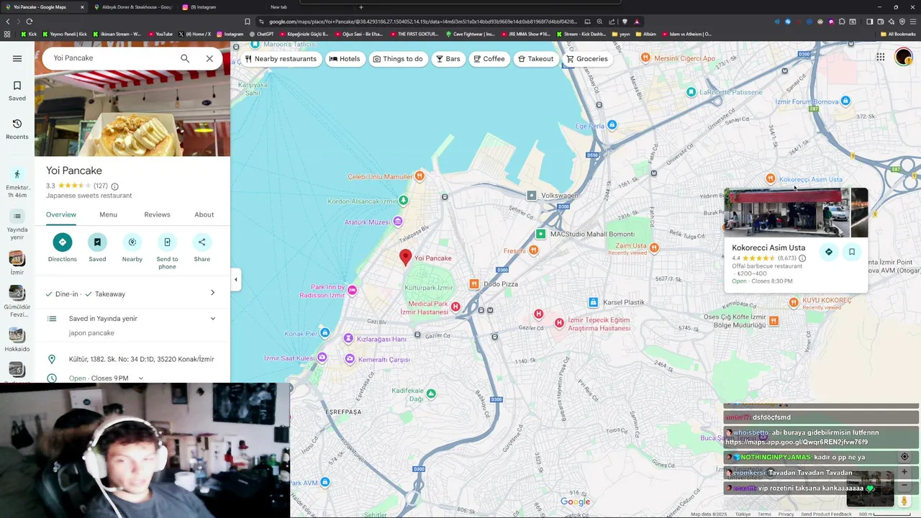
Task: Share the Yoi Pancake place
Action: click(202, 247)
